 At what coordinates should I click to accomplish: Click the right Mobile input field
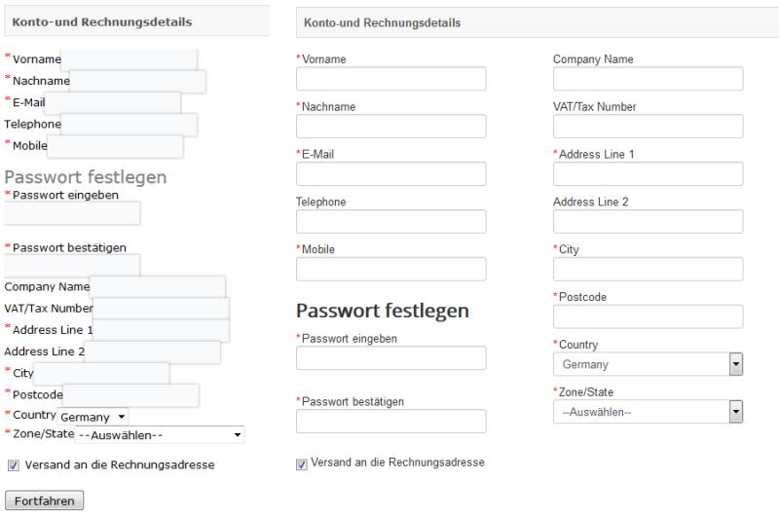(x=390, y=269)
